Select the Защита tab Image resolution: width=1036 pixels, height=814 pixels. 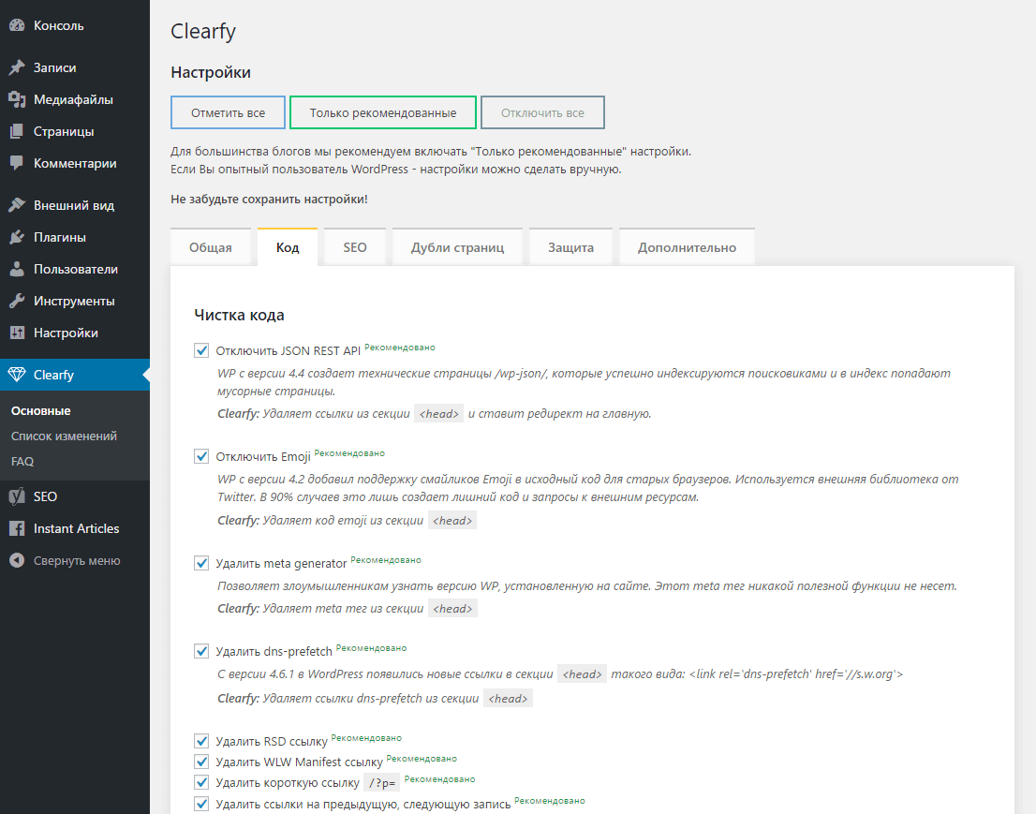tap(570, 248)
